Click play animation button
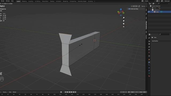Screen dimensions: 171x96 click(x=71, y=92)
